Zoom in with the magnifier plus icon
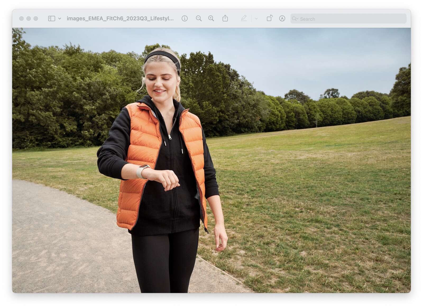Image resolution: width=423 pixels, height=308 pixels. [211, 18]
